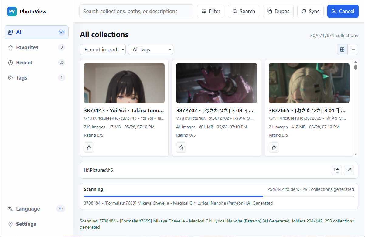Switch Language in the sidebar
The image size is (365, 237).
[36, 209]
